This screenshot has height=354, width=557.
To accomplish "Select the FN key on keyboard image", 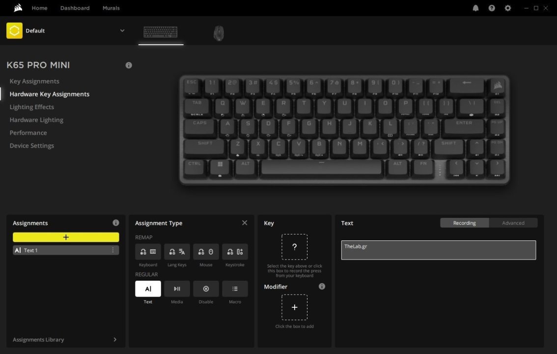I will [x=423, y=168].
